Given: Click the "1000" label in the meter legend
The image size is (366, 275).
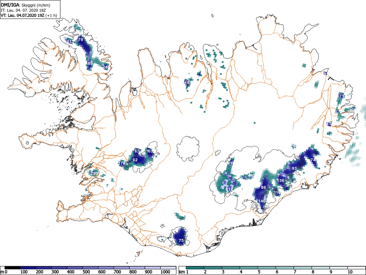Looking at the screenshot, I should coord(165,272).
